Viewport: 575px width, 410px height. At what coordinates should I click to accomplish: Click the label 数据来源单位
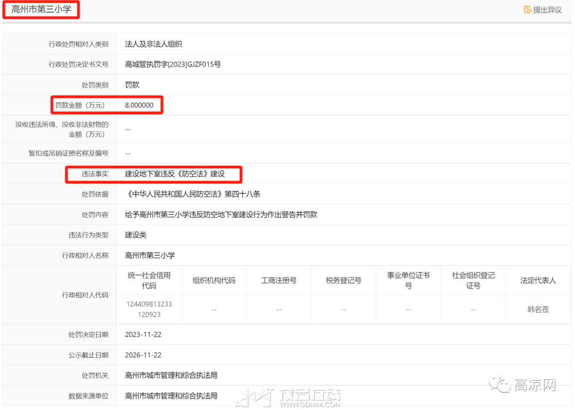88,396
